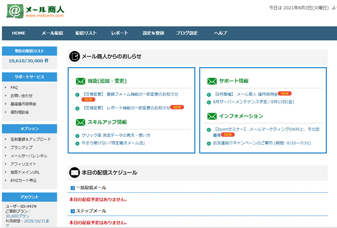Click the NEW badge after レポート機能 notice
This screenshot has width=337, height=228.
pos(177,107)
